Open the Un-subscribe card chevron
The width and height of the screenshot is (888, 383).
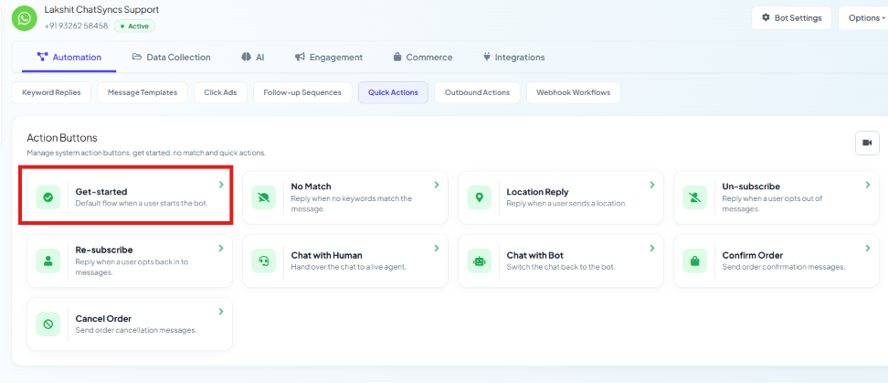pyautogui.click(x=868, y=185)
